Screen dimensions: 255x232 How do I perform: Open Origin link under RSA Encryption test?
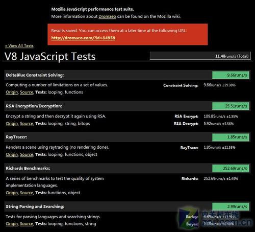[x=12, y=124]
